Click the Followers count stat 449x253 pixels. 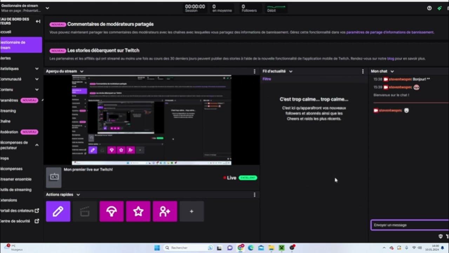tap(249, 8)
